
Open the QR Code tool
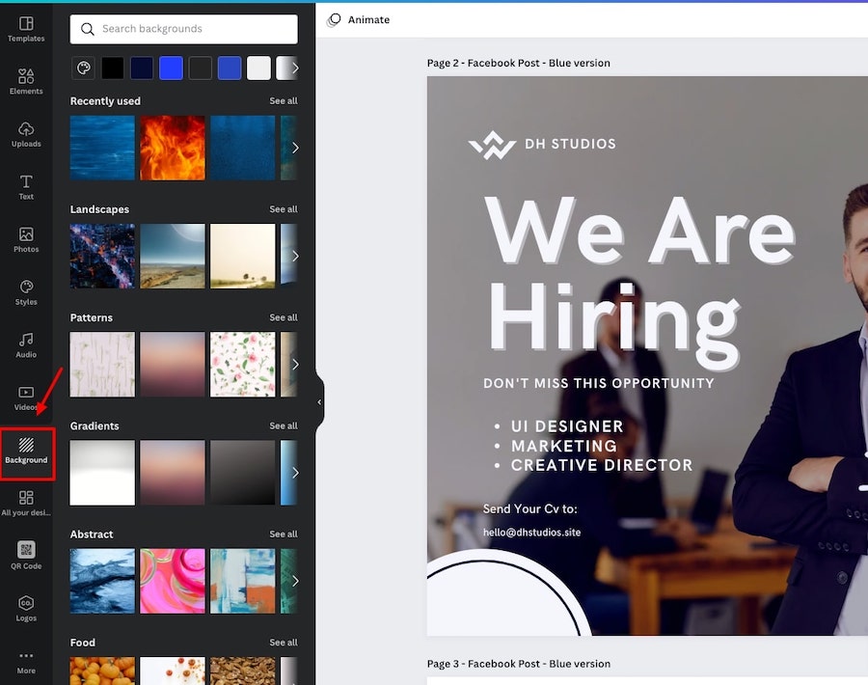pyautogui.click(x=26, y=556)
